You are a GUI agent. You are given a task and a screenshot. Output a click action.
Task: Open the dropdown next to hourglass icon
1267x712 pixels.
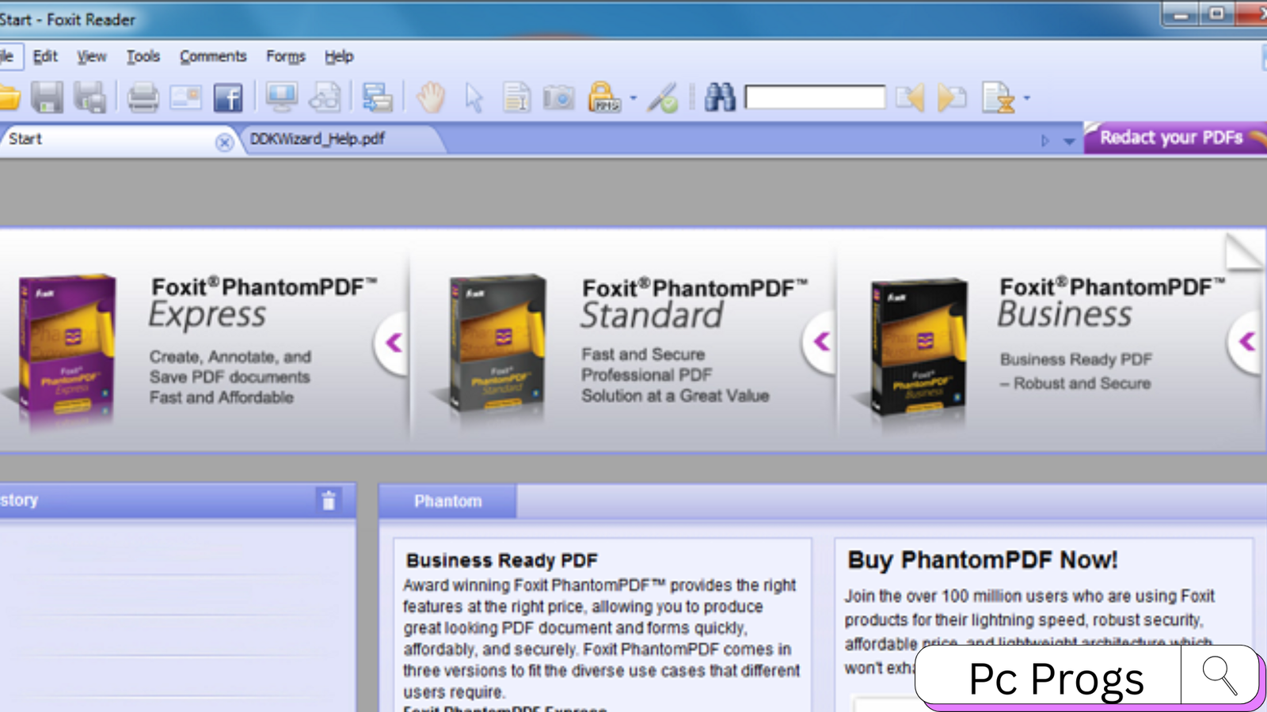[1027, 98]
